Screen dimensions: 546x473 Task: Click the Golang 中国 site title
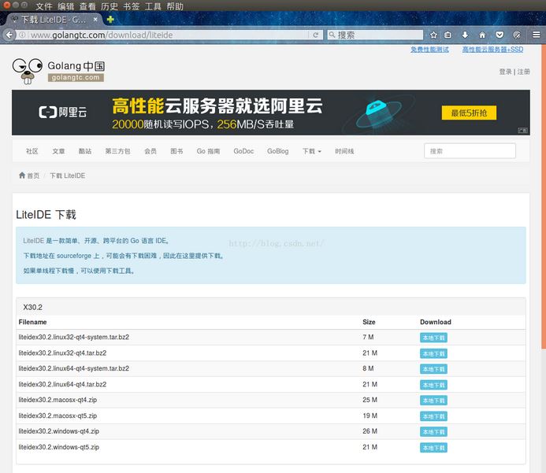pyautogui.click(x=76, y=66)
